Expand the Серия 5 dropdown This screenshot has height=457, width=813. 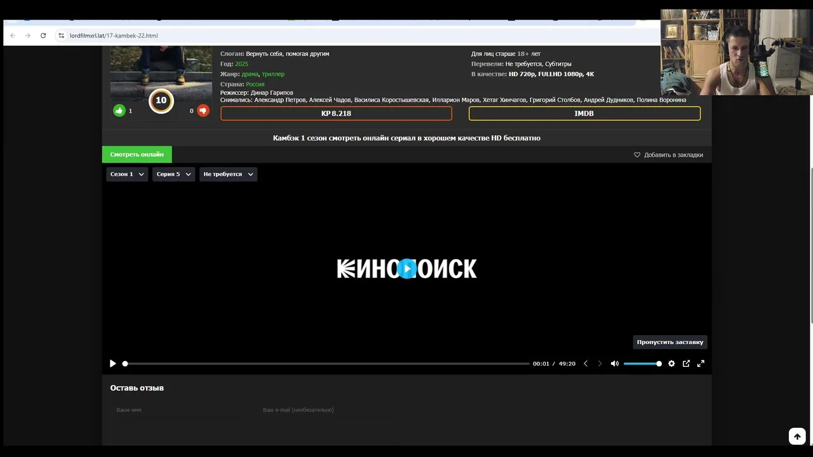173,174
